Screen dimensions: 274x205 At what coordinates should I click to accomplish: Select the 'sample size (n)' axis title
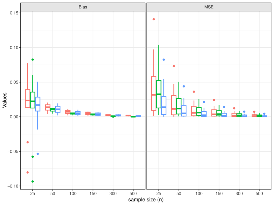(x=146, y=200)
